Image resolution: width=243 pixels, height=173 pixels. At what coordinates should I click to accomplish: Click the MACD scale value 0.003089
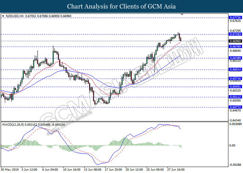point(236,124)
